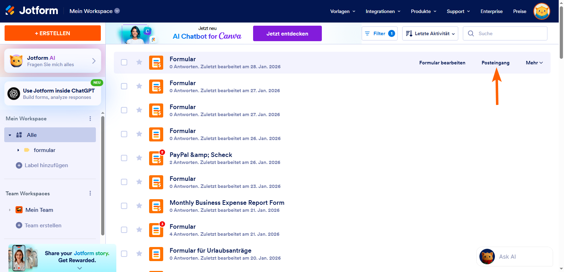
Task: Check the first Formular row checkbox
Action: 124,62
